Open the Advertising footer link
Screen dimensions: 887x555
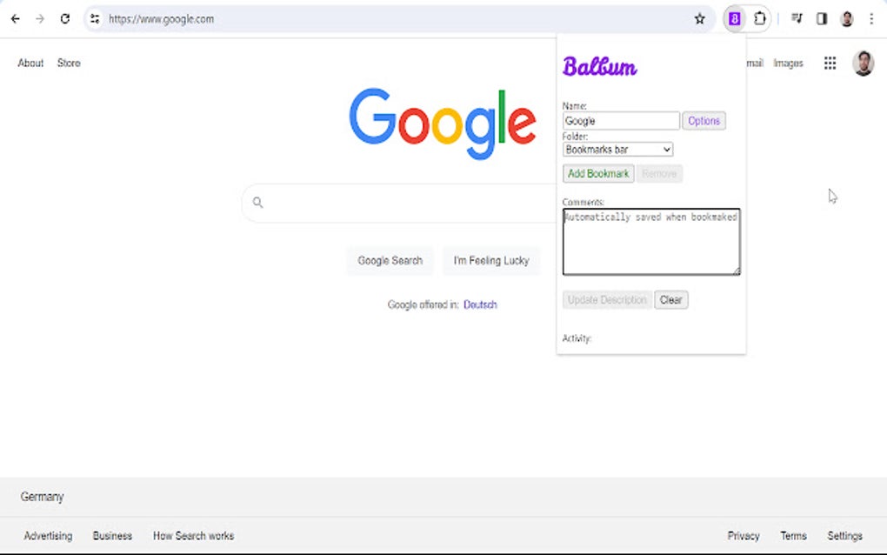pos(48,536)
